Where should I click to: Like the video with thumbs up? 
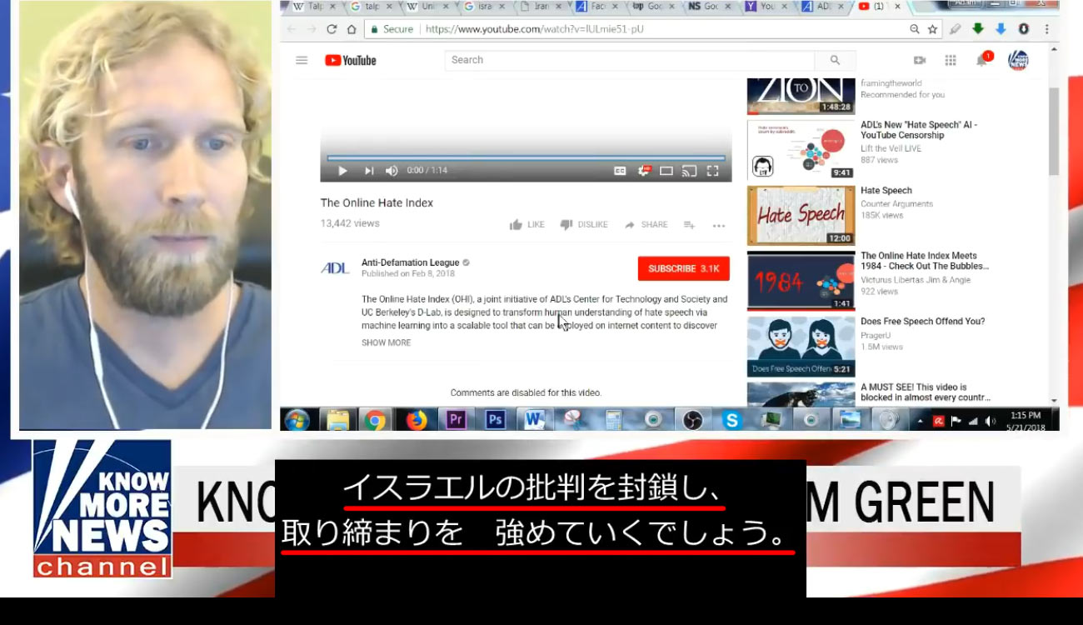click(527, 225)
